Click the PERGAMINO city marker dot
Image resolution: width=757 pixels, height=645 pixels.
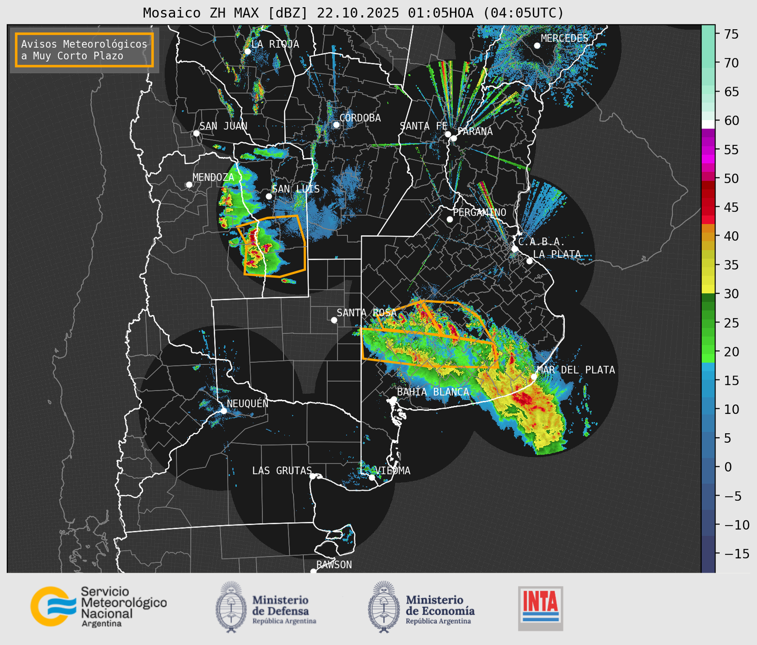coord(450,219)
